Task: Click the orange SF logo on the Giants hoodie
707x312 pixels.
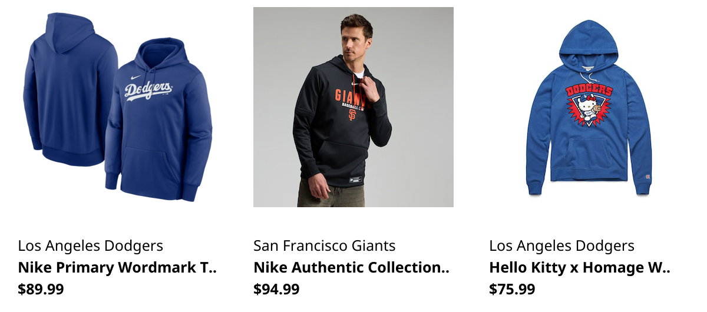Action: tap(352, 115)
